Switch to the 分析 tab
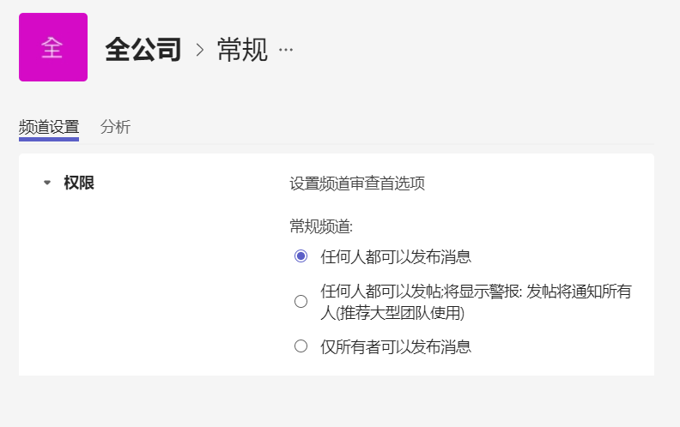This screenshot has width=680, height=427. click(115, 127)
